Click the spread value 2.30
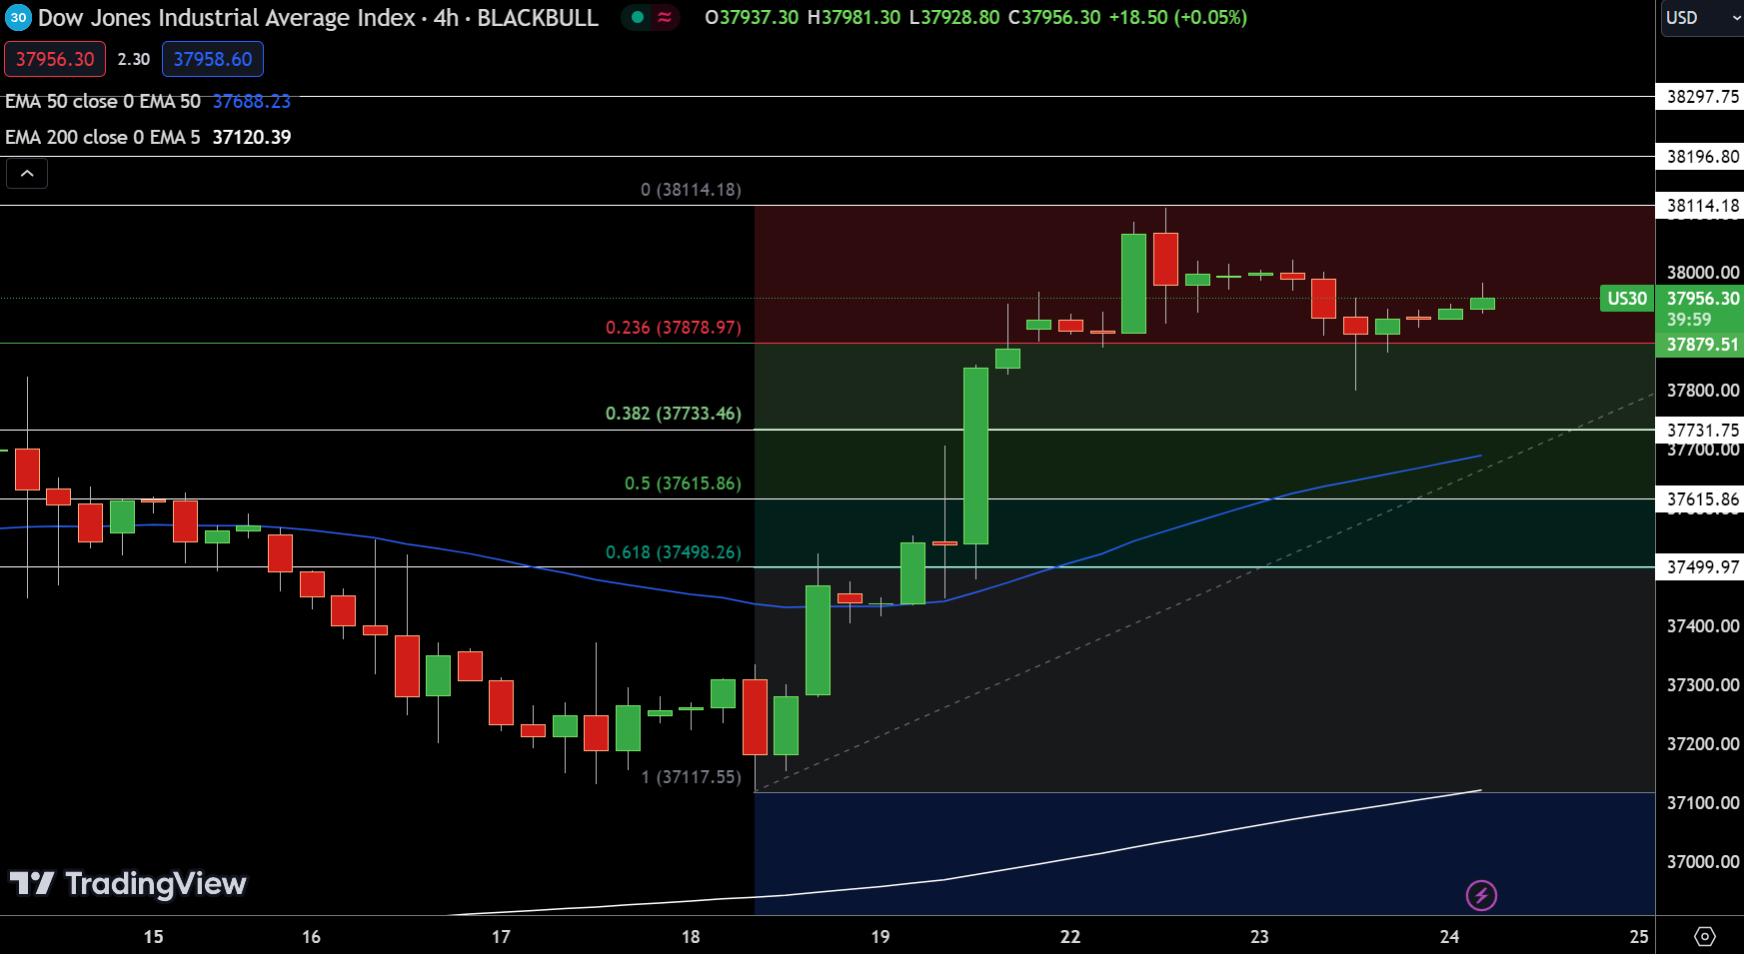 pyautogui.click(x=134, y=59)
